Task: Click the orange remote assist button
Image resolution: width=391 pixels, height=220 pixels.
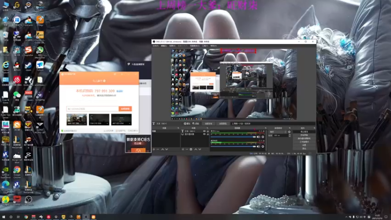Action: point(125,109)
